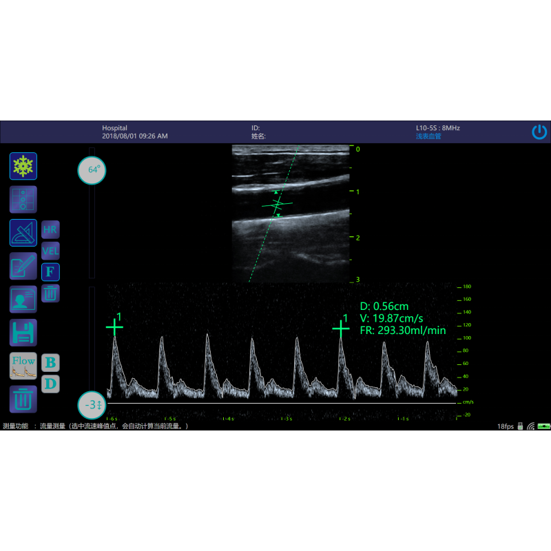Toggle VEL velocity measurement mode
The width and height of the screenshot is (551, 551).
(x=50, y=250)
